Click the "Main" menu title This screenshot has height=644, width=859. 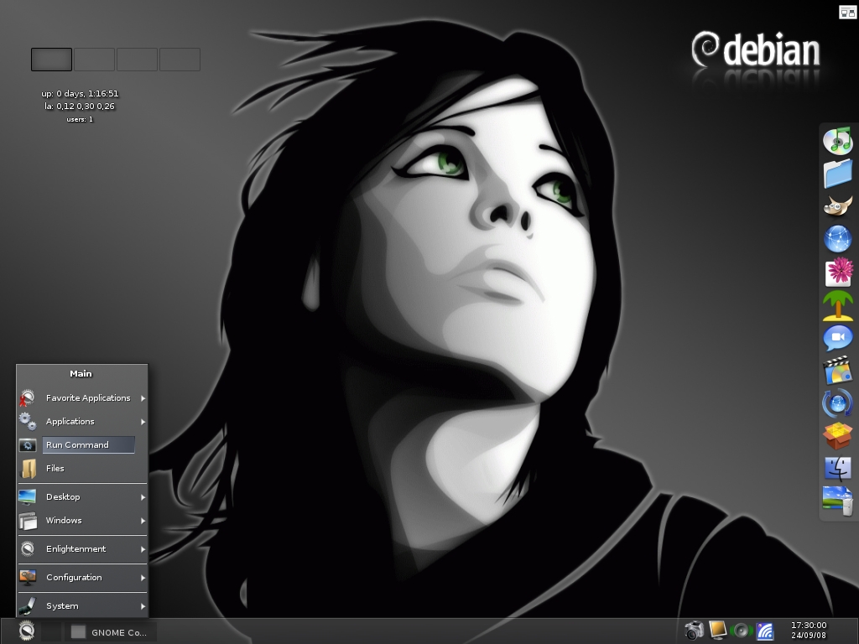(81, 373)
